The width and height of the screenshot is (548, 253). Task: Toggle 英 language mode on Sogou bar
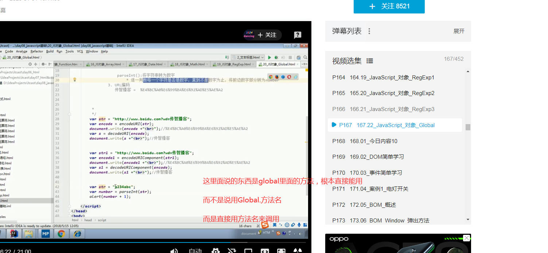(x=275, y=225)
